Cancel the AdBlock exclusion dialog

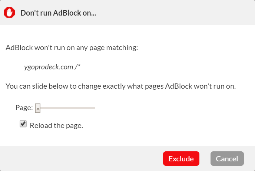point(227,159)
